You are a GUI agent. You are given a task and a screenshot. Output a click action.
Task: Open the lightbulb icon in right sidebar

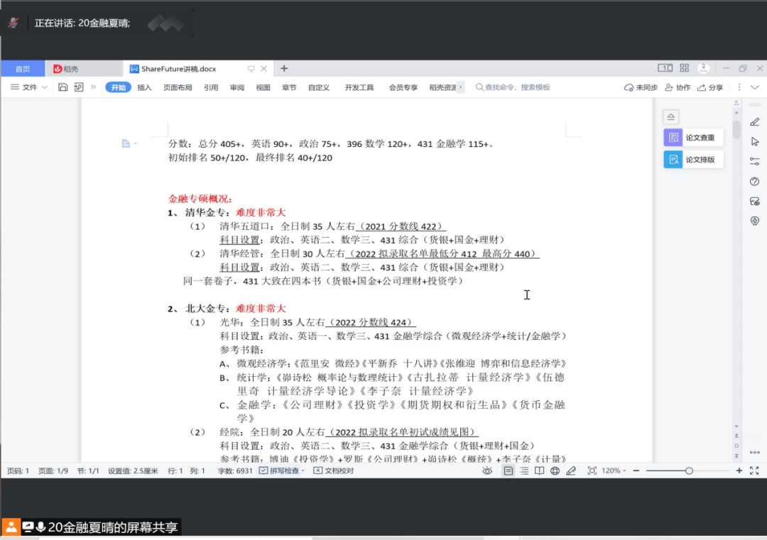coord(755,221)
